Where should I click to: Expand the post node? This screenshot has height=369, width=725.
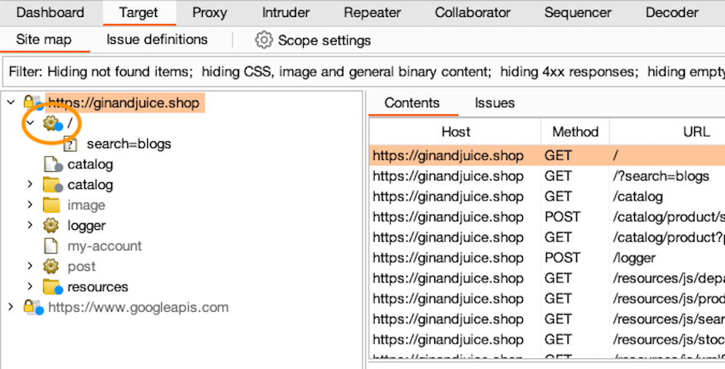[30, 266]
